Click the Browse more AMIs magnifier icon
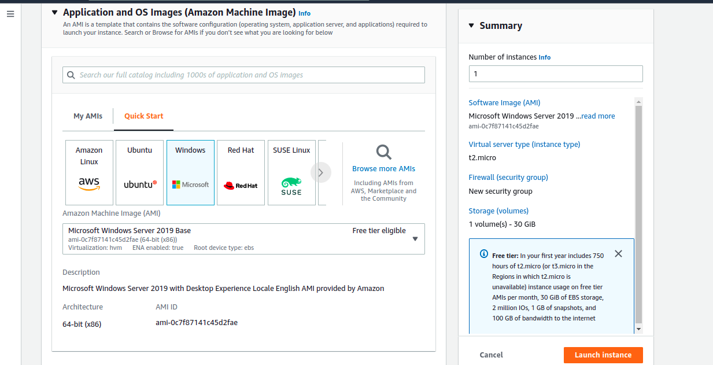The height and width of the screenshot is (365, 713). (384, 152)
